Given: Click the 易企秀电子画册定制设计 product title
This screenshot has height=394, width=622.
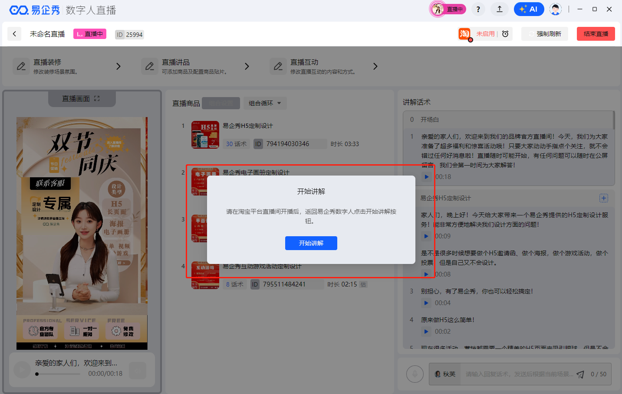Looking at the screenshot, I should pos(256,172).
